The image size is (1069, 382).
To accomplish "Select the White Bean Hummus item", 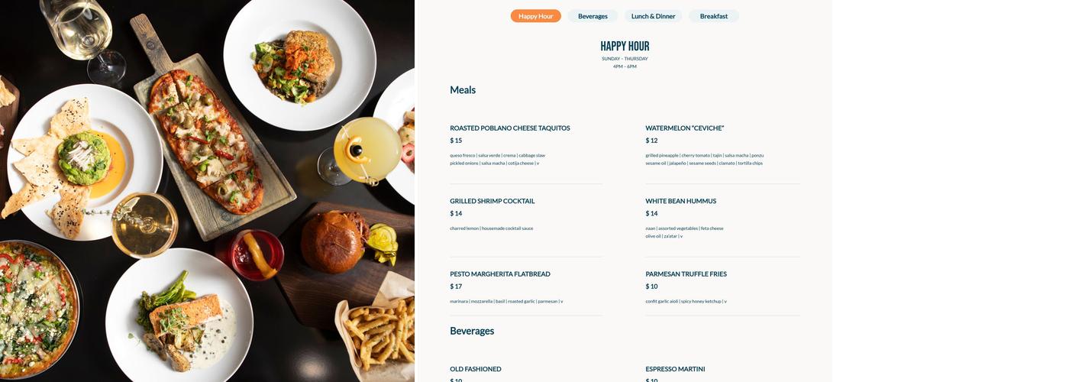I will [680, 201].
